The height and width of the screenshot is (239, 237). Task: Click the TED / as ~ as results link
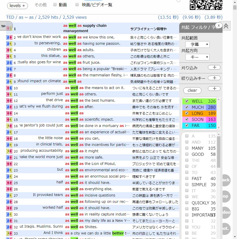coord(46,17)
